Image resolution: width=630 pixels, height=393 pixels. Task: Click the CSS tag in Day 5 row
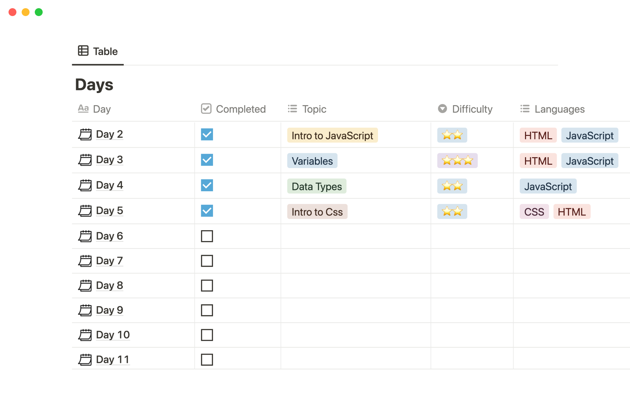pos(534,212)
